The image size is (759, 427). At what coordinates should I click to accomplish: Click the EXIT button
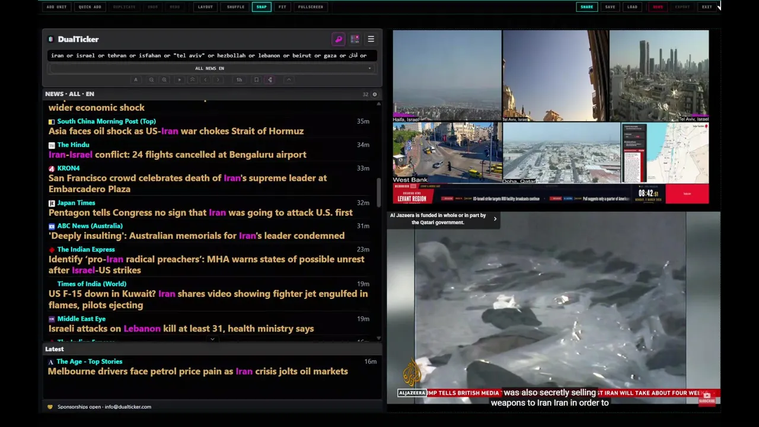[707, 7]
